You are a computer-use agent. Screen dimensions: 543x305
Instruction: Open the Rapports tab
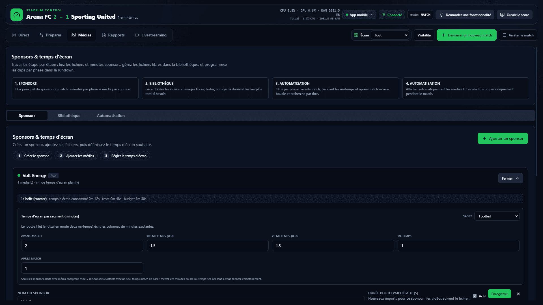point(113,35)
